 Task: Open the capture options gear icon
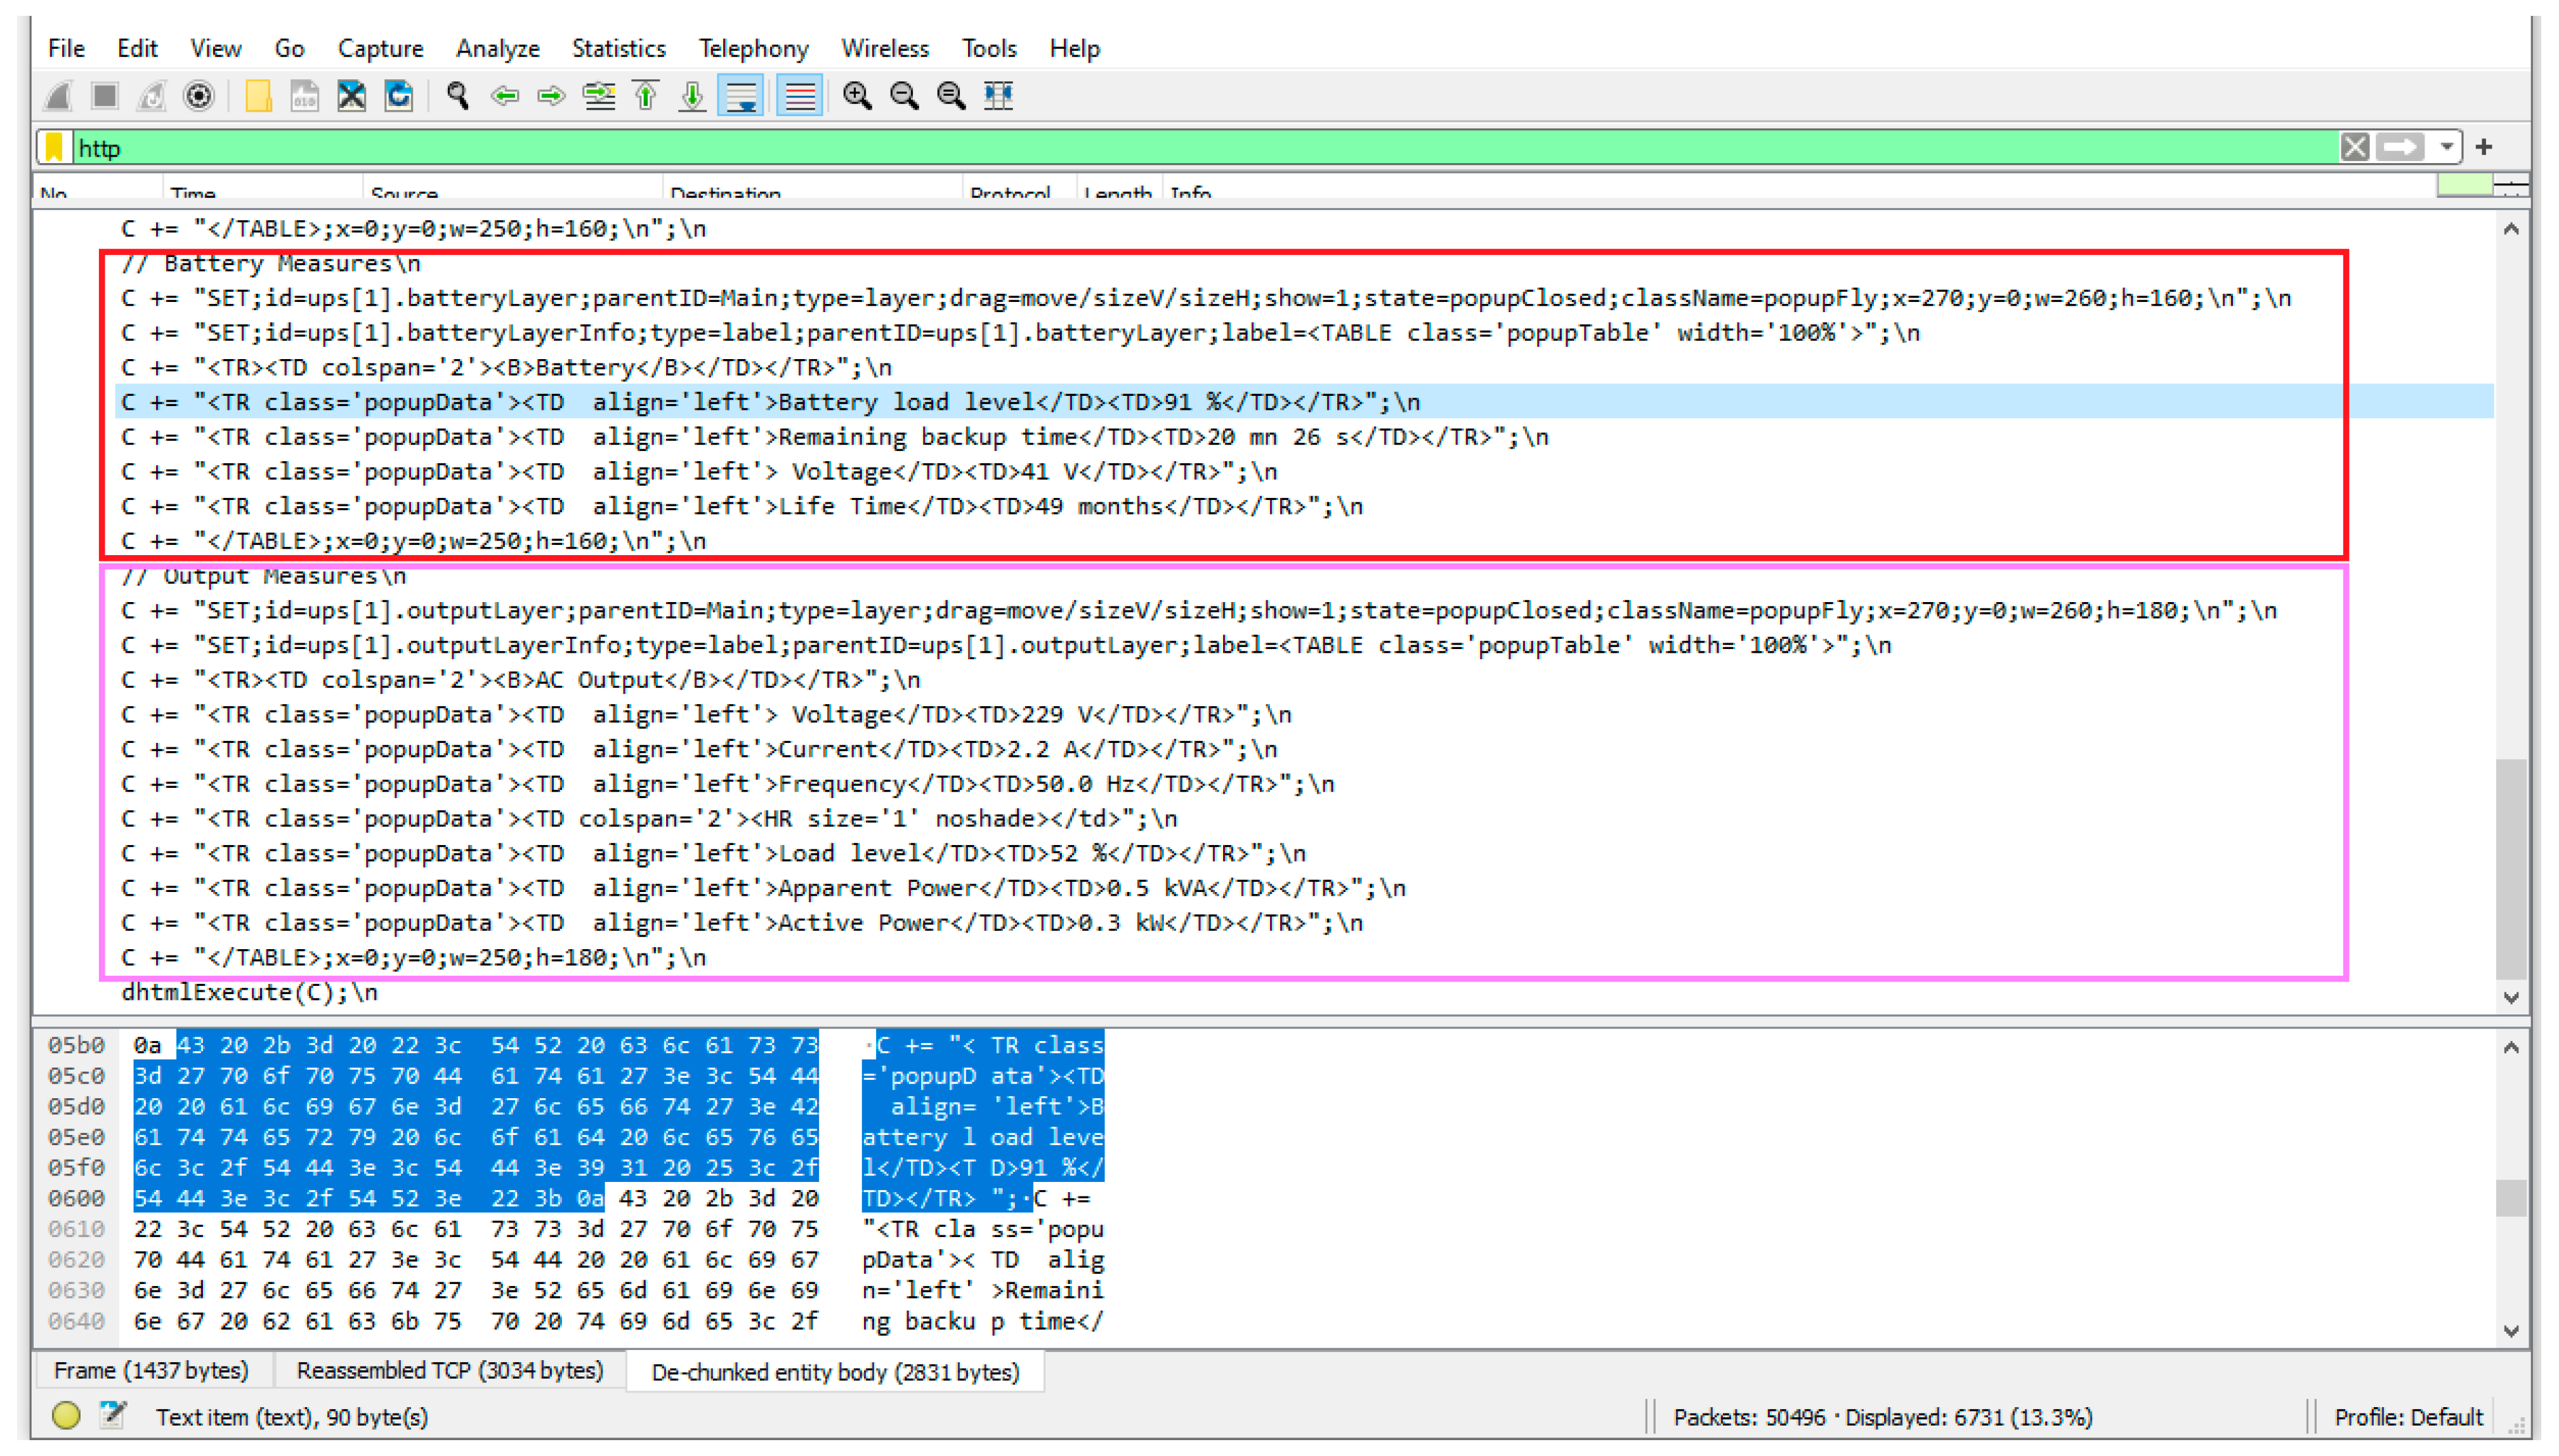pos(199,96)
